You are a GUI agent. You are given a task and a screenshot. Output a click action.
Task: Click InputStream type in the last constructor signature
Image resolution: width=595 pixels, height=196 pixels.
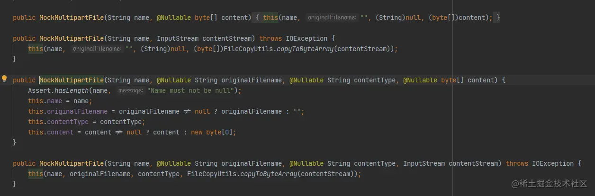[x=424, y=163]
